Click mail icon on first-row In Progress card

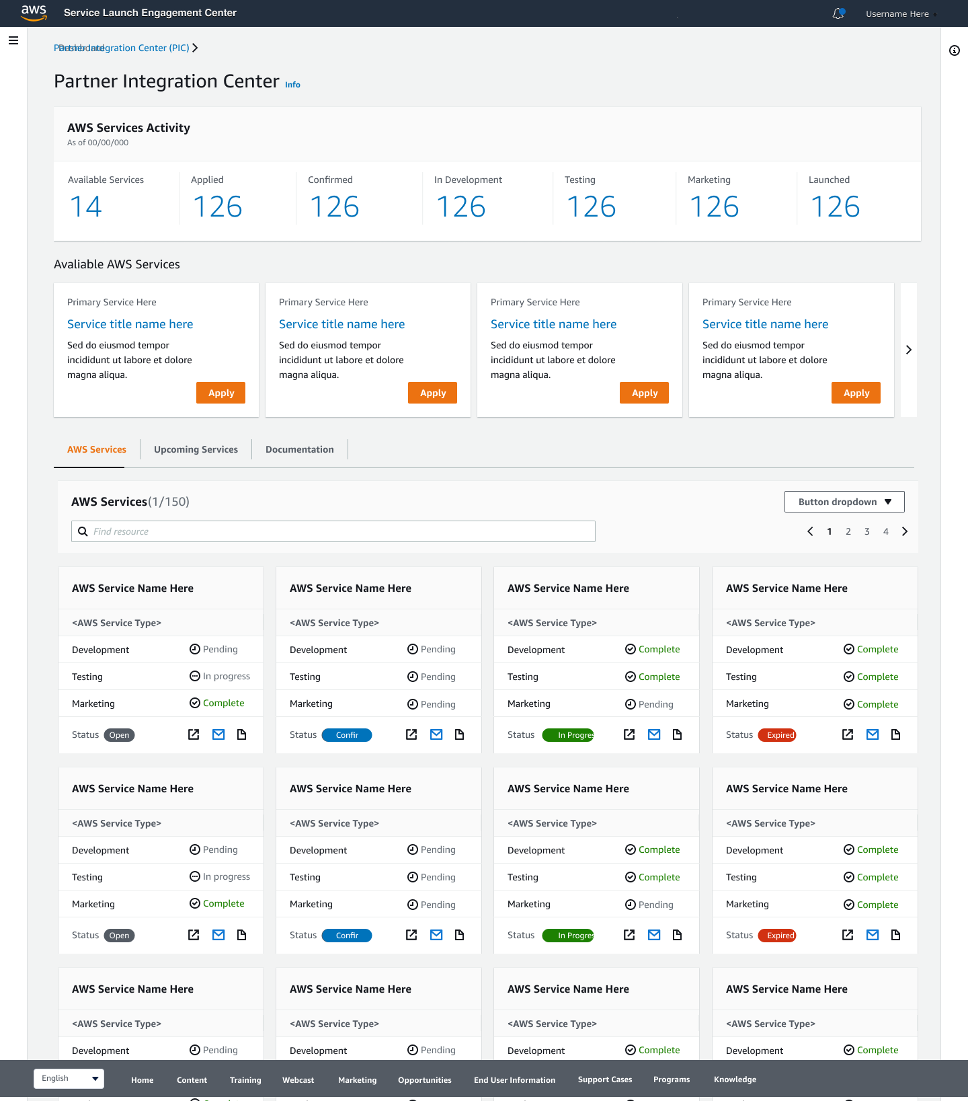point(654,734)
